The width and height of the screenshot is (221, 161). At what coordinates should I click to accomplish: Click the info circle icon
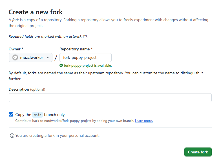pos(12,136)
